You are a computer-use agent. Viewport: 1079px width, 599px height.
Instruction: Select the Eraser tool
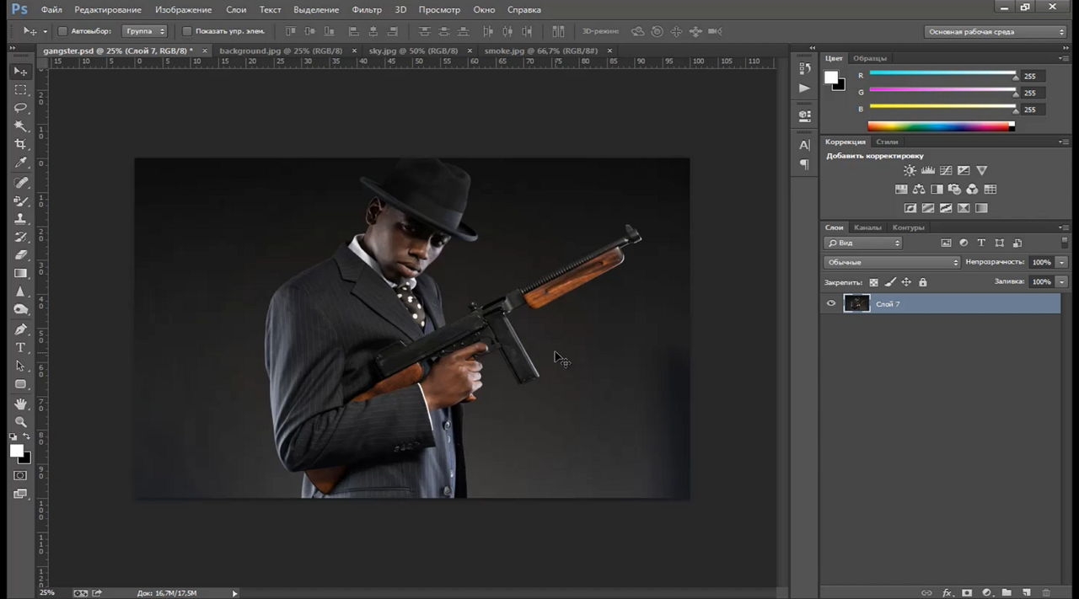[21, 255]
